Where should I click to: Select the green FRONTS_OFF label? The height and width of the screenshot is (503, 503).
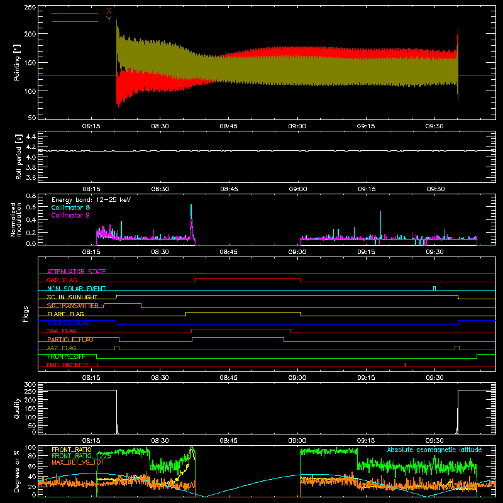coord(66,357)
